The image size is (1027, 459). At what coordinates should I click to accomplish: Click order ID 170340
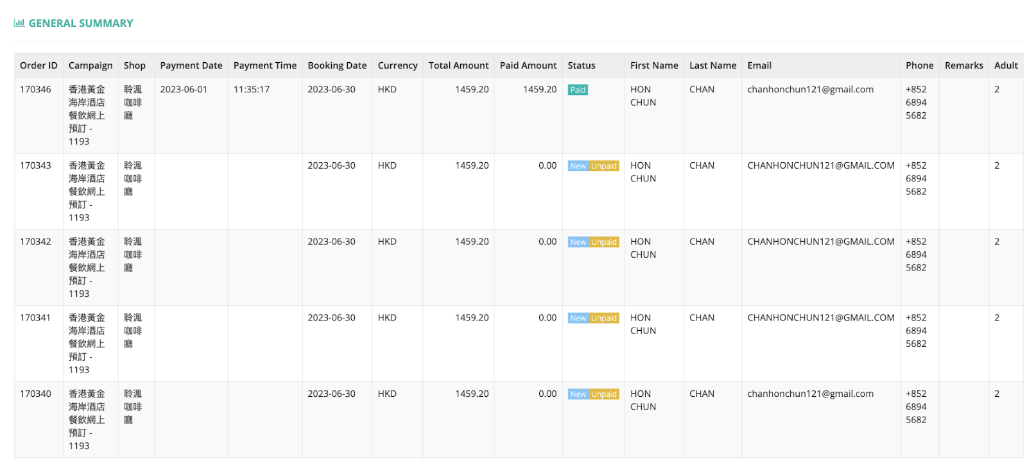35,394
